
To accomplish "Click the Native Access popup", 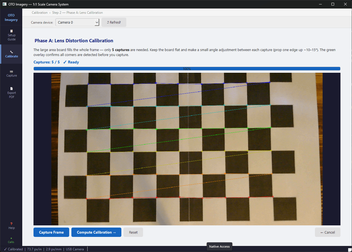I will click(x=219, y=247).
